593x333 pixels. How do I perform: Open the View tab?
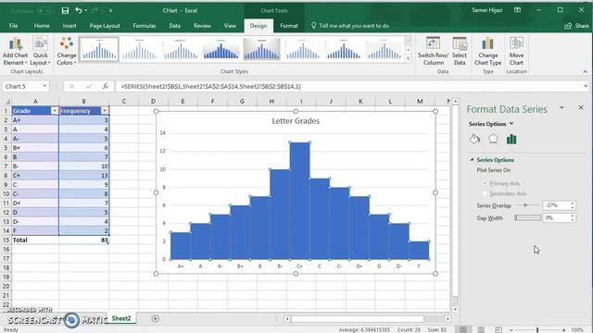click(x=230, y=26)
